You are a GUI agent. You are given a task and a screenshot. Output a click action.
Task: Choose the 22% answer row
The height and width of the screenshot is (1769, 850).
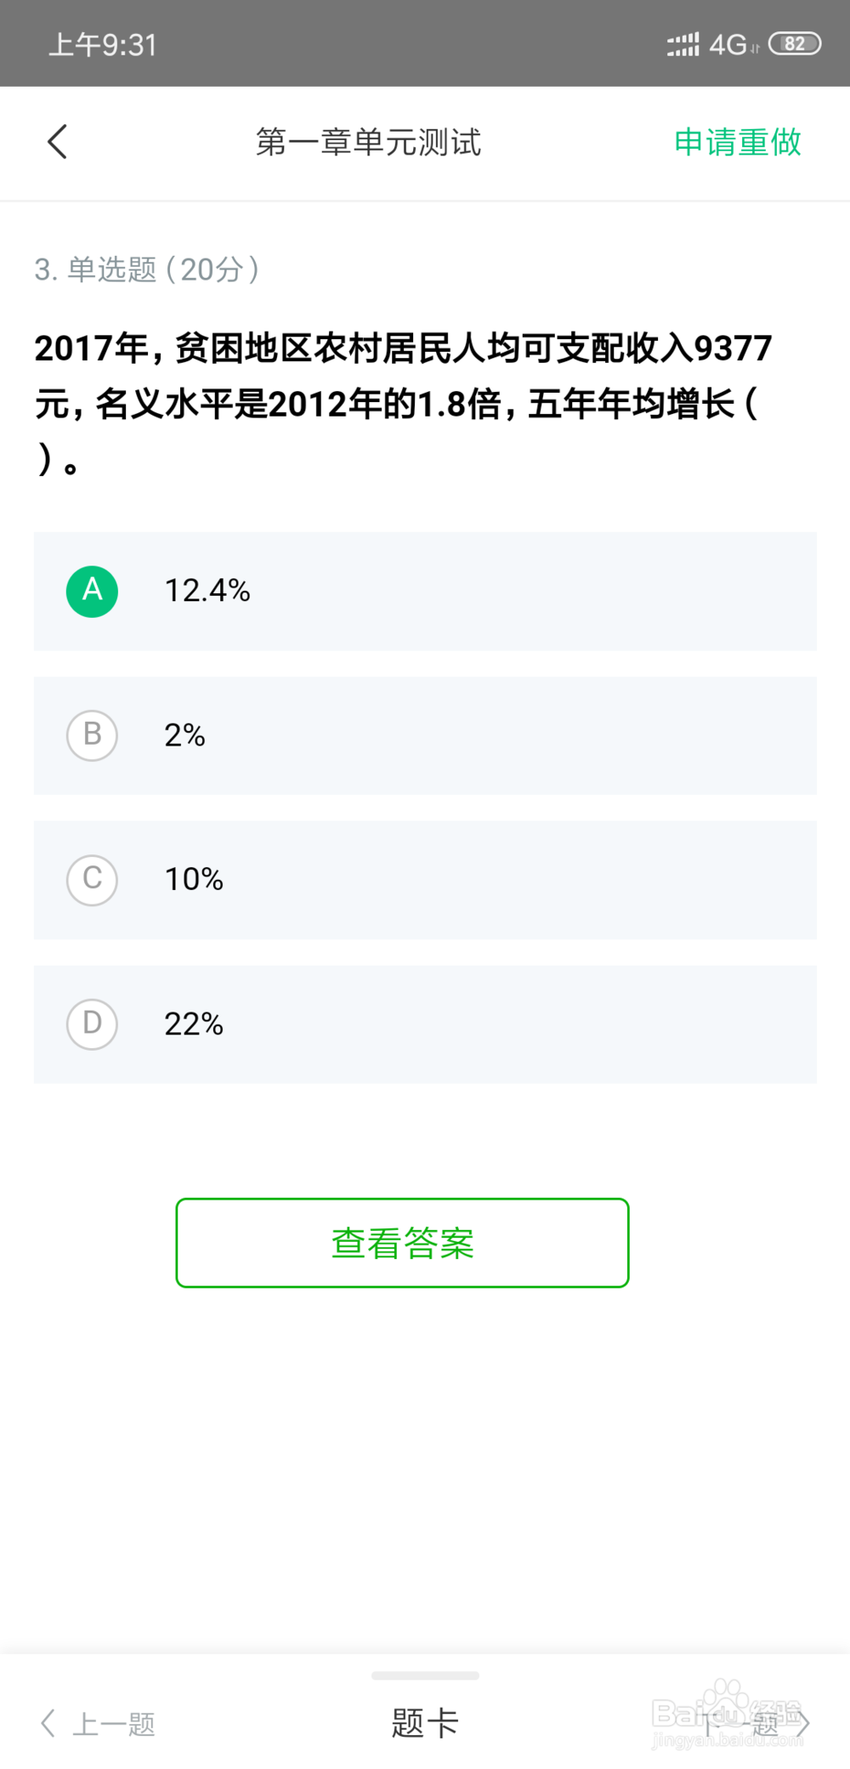pos(425,1023)
